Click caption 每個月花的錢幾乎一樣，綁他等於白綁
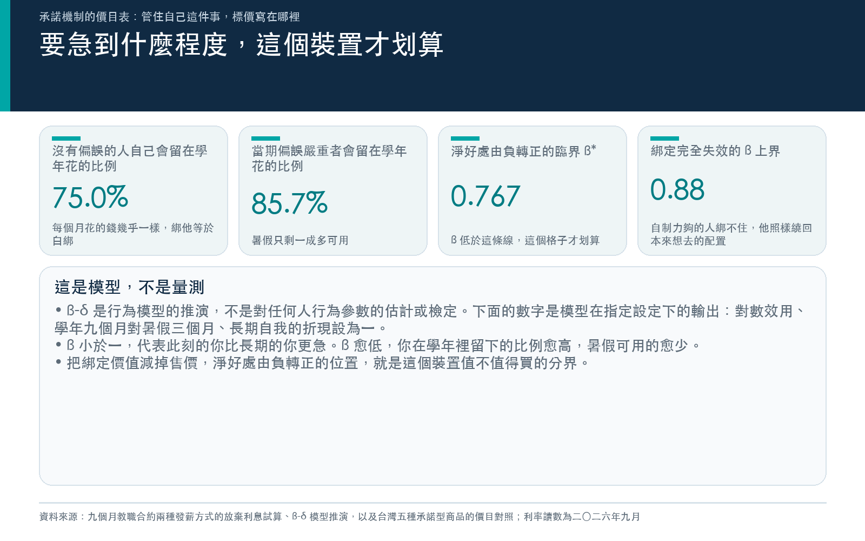The image size is (865, 541). [133, 234]
